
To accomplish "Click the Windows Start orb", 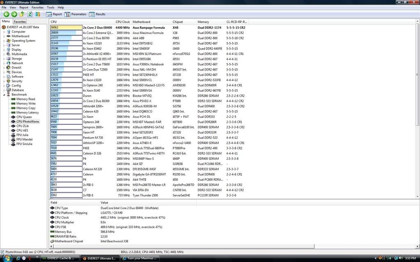I will click(7, 258).
